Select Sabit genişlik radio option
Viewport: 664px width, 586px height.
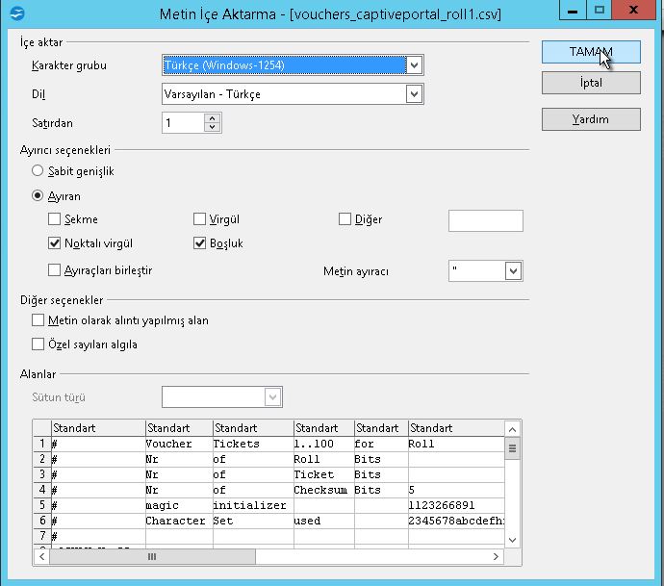click(38, 171)
